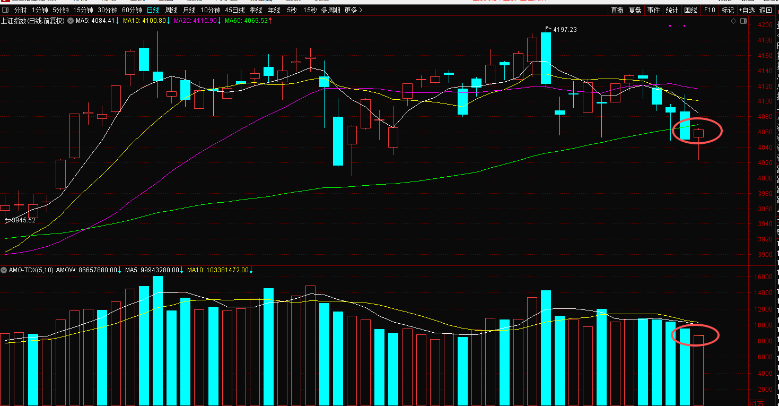The height and width of the screenshot is (406, 779).
Task: Open 直播 live broadcast
Action: tap(617, 10)
